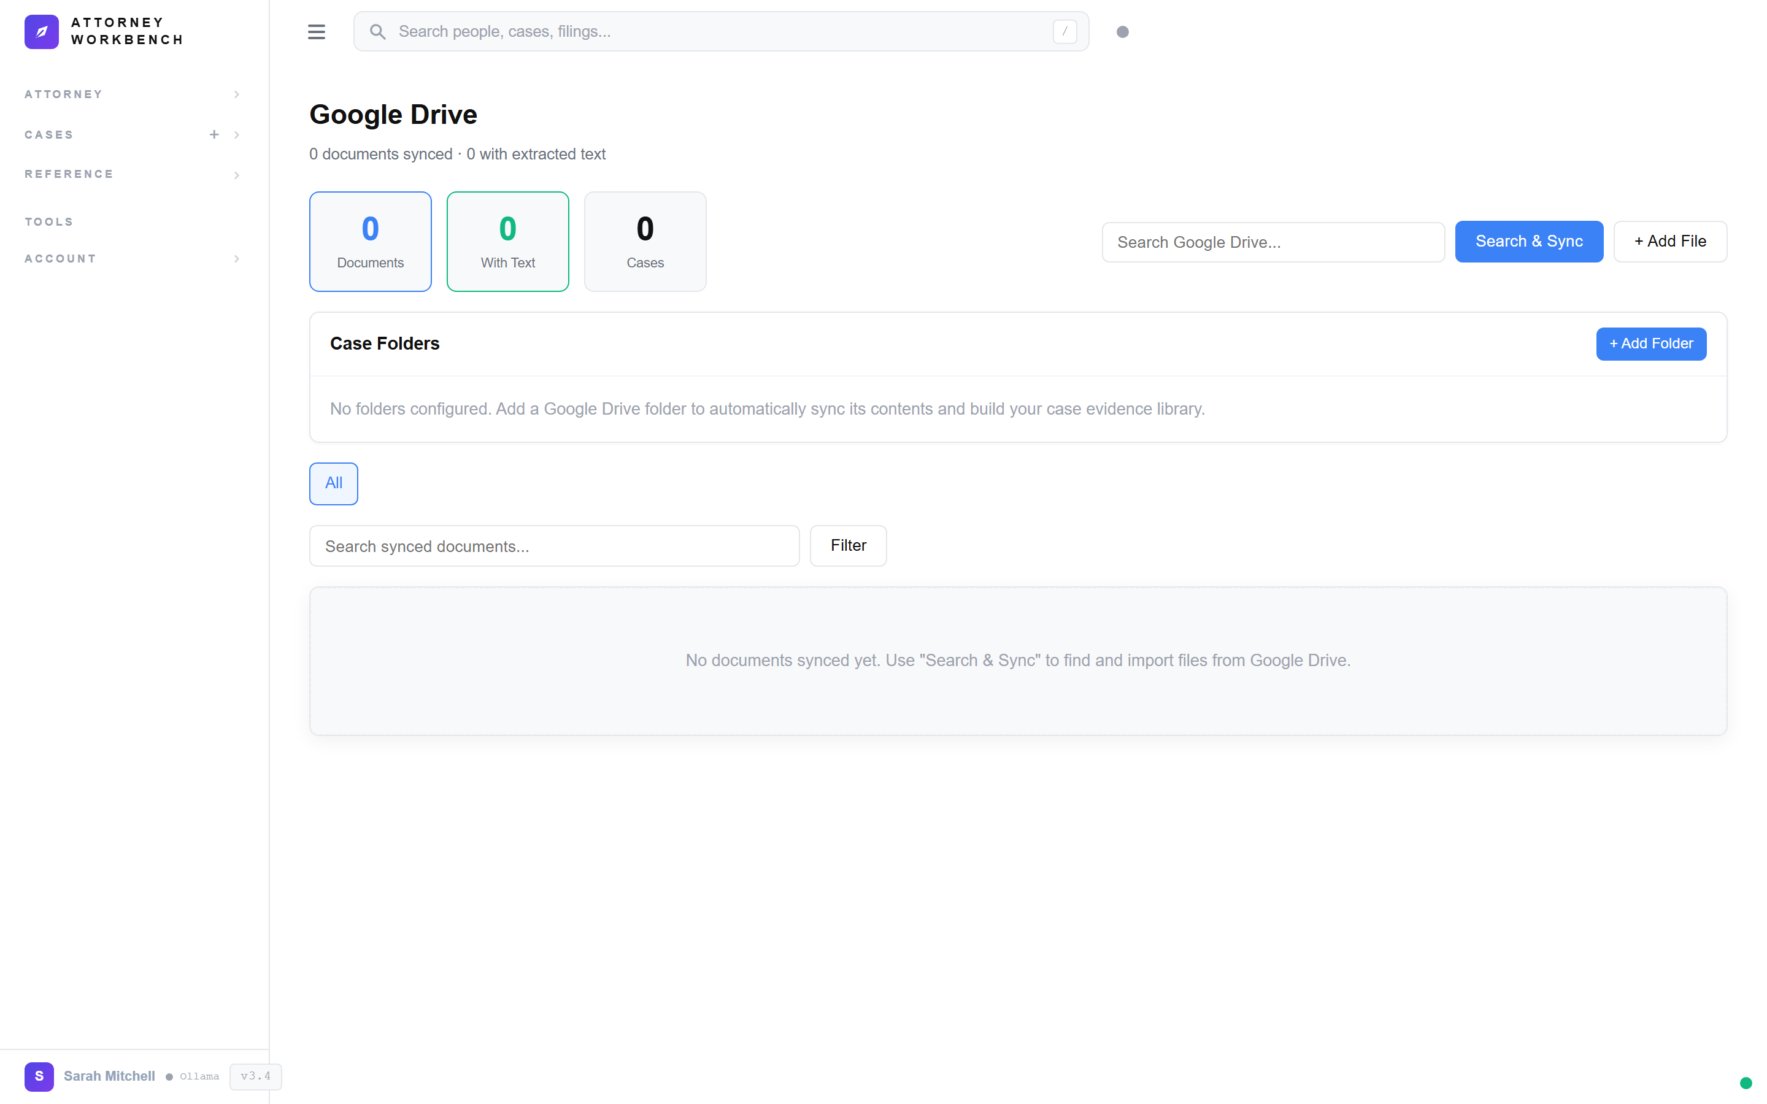Click the slash keyboard shortcut badge

(x=1064, y=31)
